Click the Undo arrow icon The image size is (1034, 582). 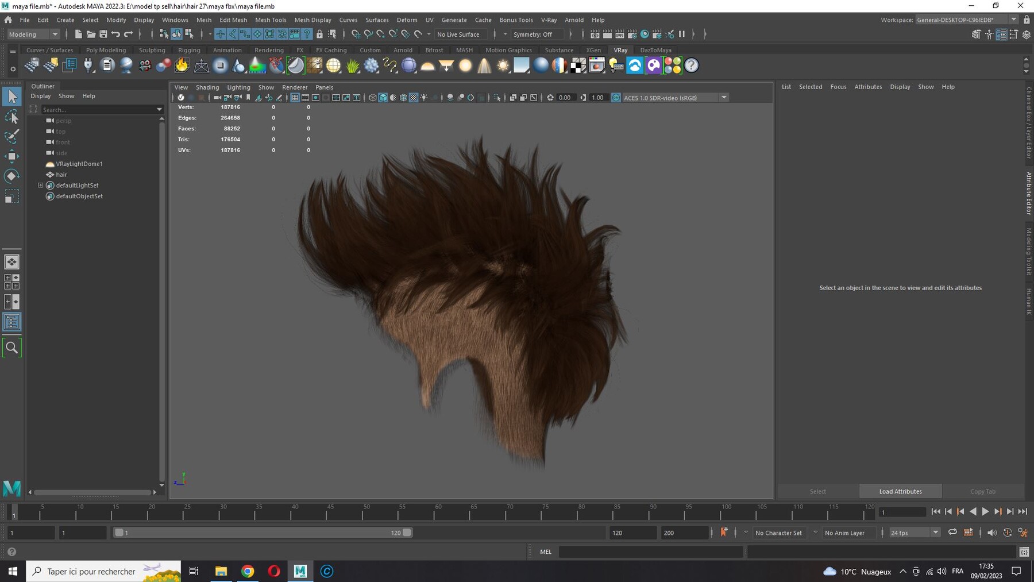[x=116, y=34]
